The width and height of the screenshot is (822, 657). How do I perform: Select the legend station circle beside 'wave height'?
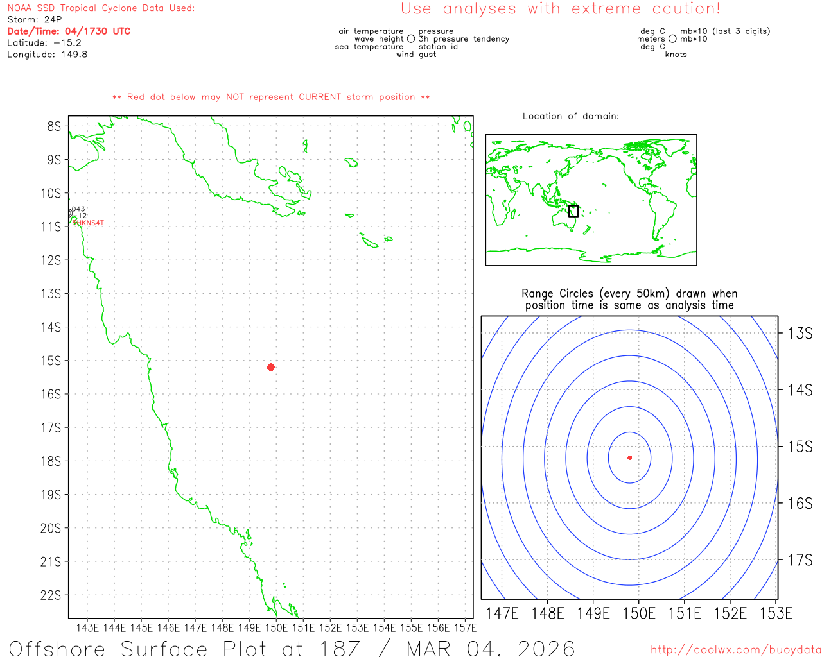pos(411,39)
